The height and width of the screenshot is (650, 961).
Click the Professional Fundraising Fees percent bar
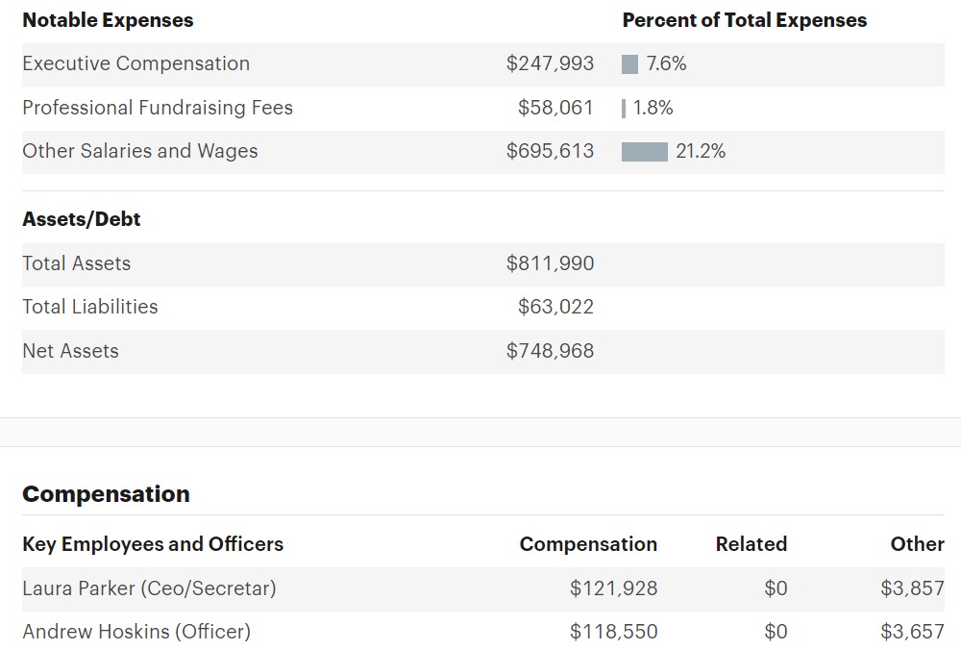coord(624,109)
